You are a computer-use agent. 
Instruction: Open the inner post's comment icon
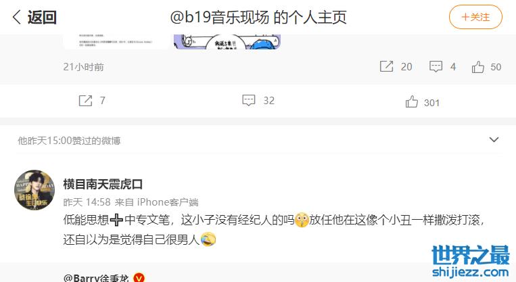[x=436, y=66]
